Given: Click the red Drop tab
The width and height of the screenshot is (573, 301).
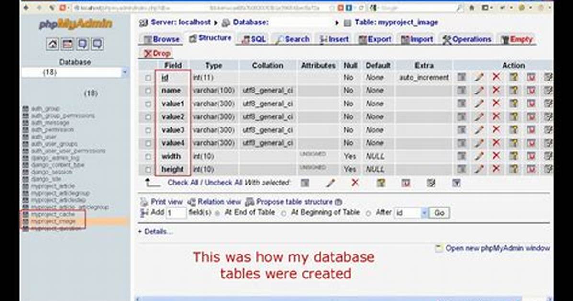Looking at the screenshot, I should click(157, 53).
